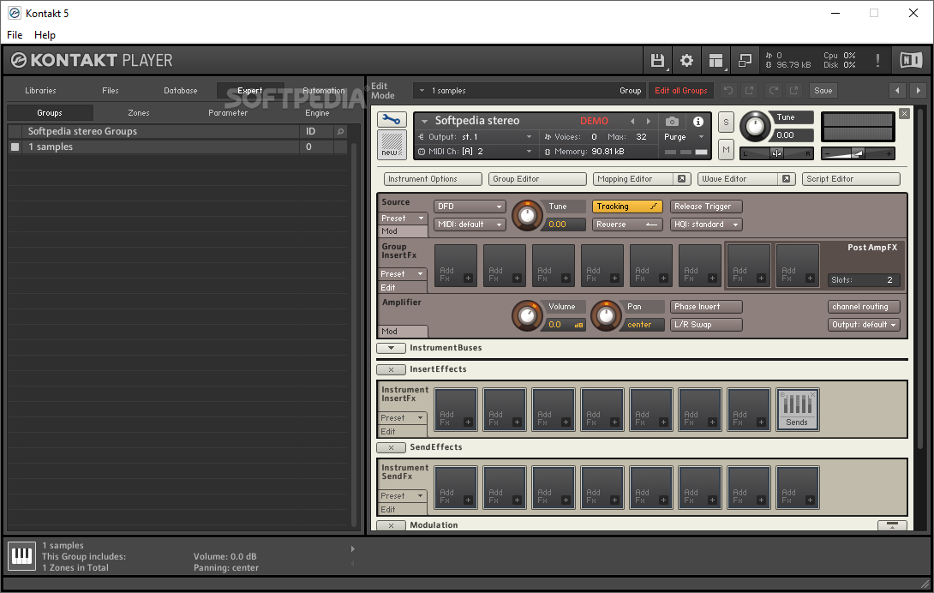Add Fx in first Group InsertFx slot

[456, 266]
